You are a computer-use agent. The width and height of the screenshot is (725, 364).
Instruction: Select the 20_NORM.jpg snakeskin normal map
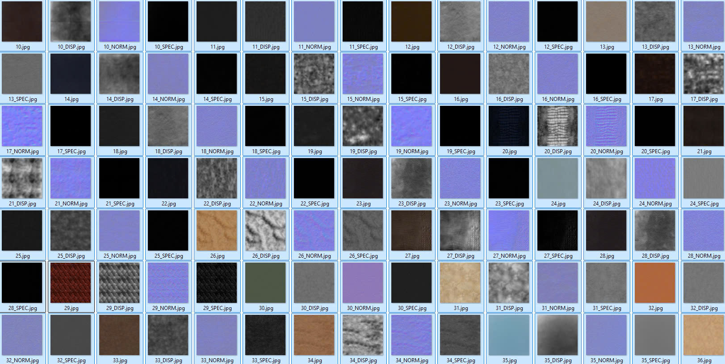click(x=606, y=126)
